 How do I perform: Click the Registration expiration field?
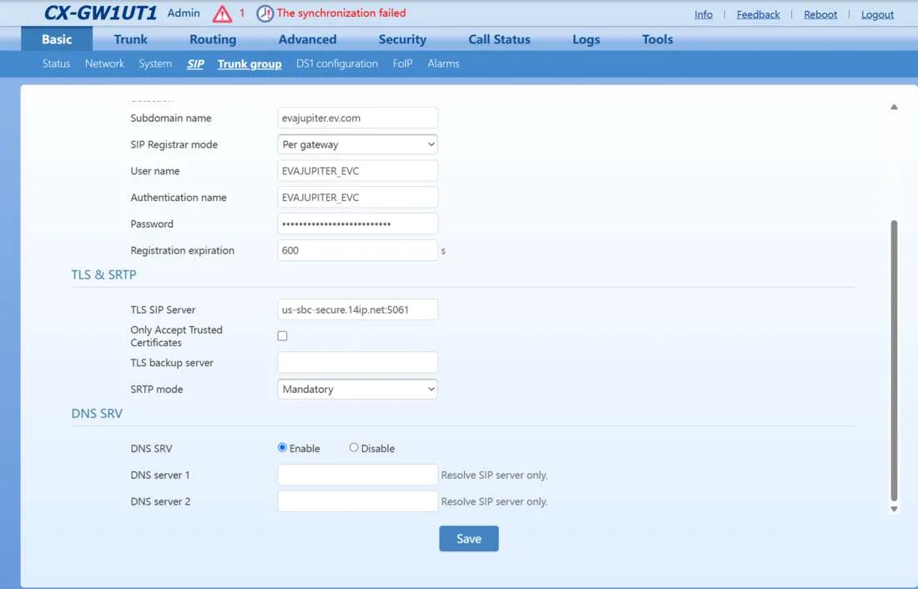pyautogui.click(x=358, y=250)
